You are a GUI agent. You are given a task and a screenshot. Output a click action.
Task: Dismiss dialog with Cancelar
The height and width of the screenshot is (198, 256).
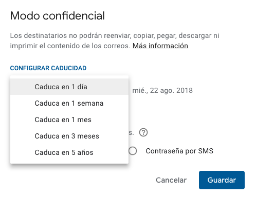pyautogui.click(x=171, y=180)
